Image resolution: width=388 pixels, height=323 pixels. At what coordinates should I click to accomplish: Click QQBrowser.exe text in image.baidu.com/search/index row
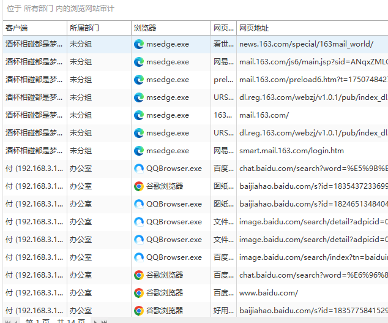pos(174,257)
